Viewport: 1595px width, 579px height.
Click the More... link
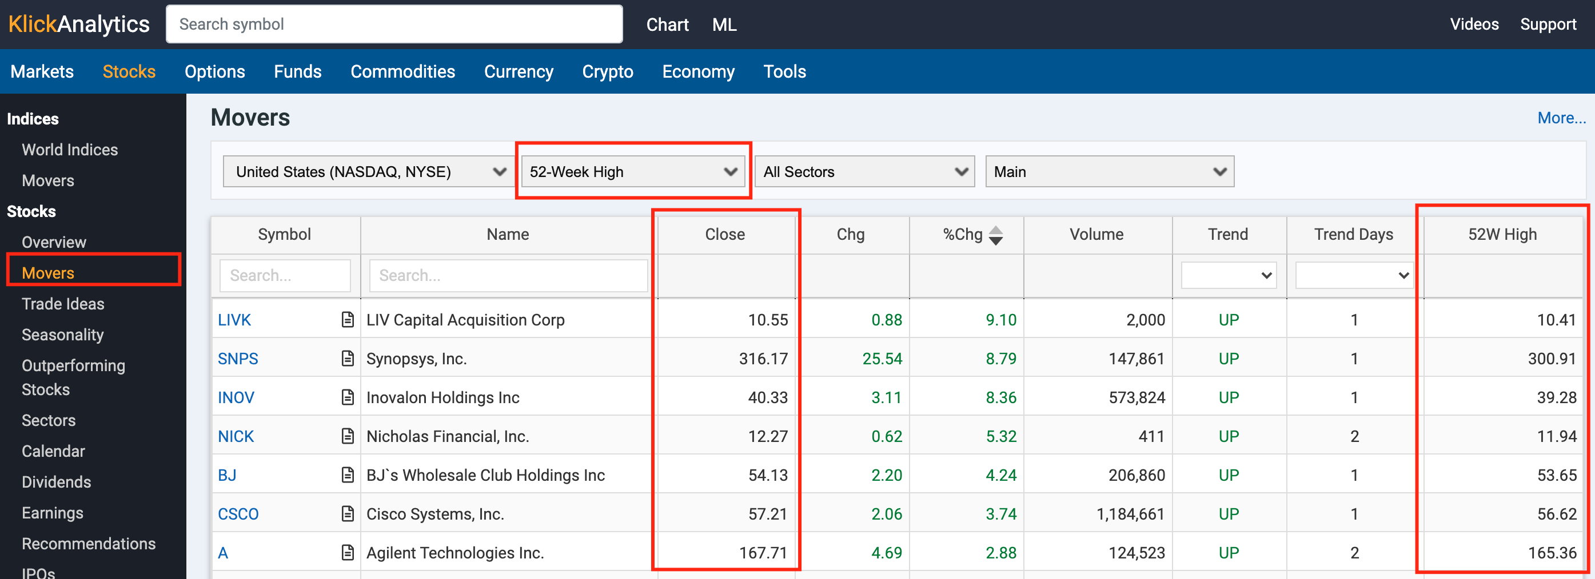[1562, 118]
